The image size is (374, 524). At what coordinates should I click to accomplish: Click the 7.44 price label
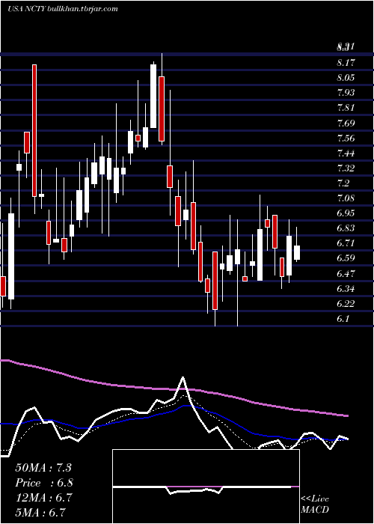click(346, 153)
